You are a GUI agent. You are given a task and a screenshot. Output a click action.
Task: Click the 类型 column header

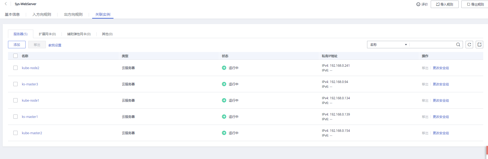tap(125, 56)
